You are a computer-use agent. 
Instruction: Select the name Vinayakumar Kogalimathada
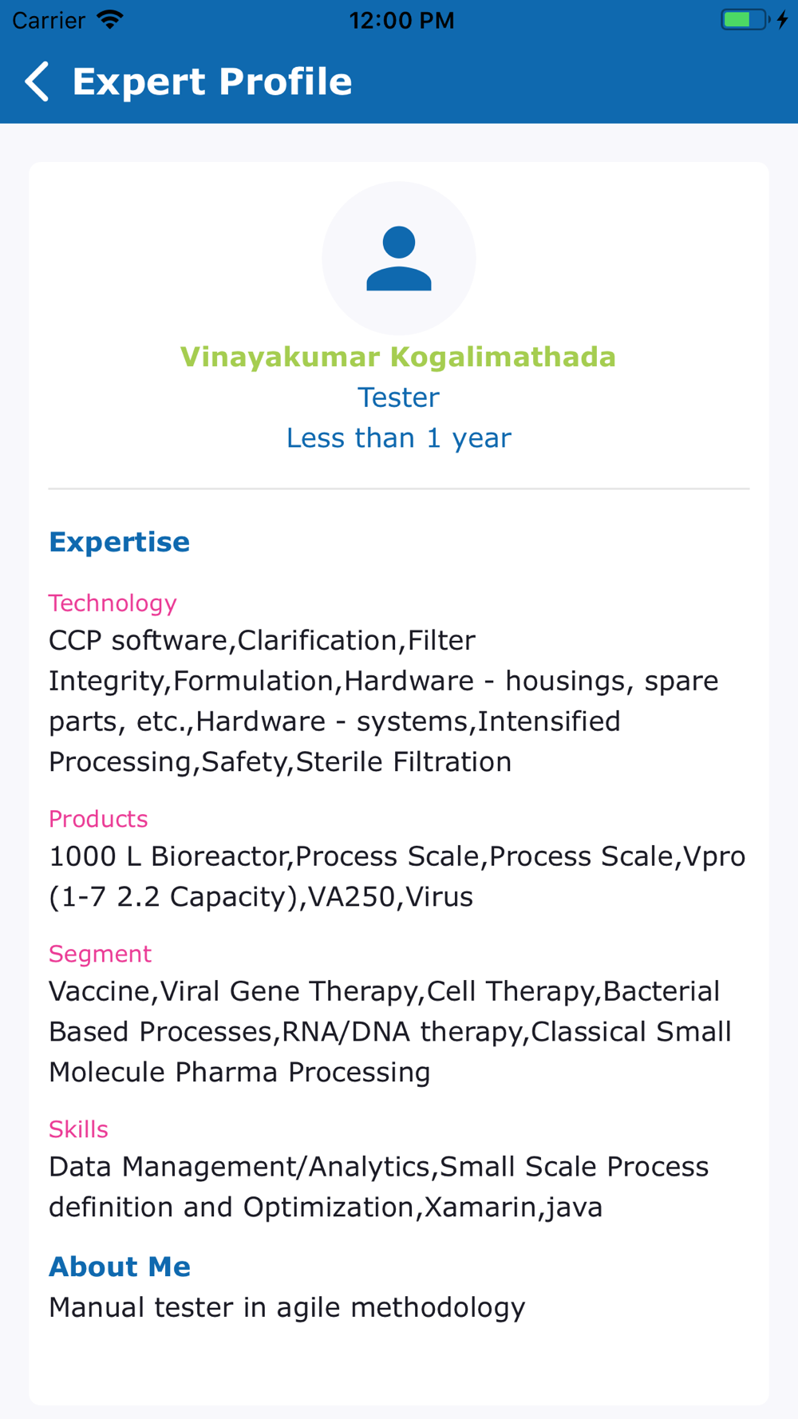click(398, 357)
